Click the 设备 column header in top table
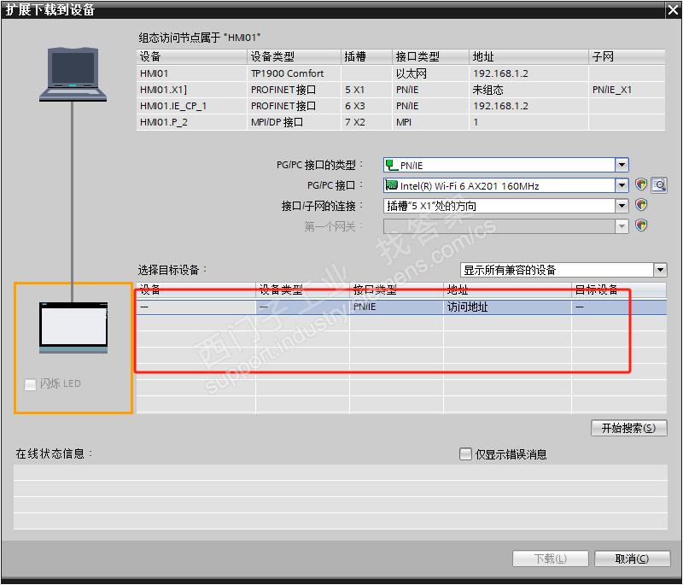 (191, 56)
